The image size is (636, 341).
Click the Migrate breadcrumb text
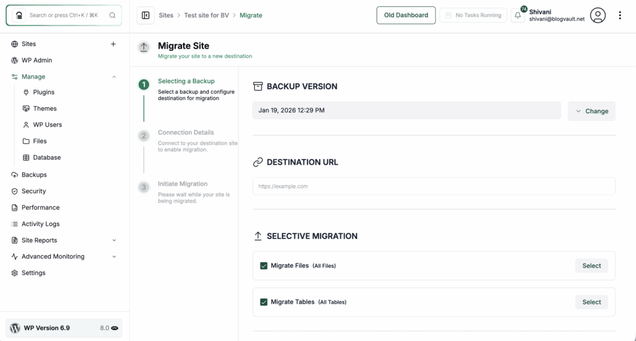[x=251, y=16]
